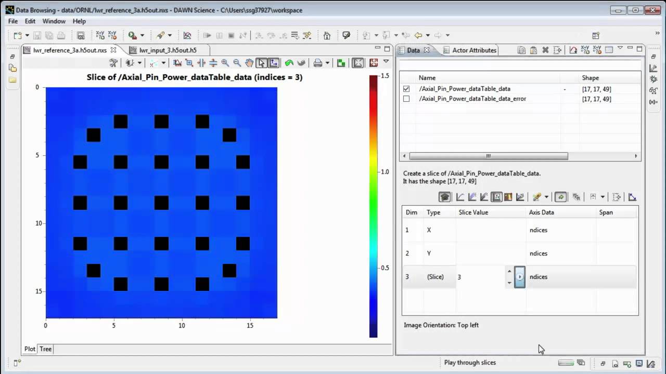The image size is (666, 374).
Task: Toggle the green arrow automatic update button
Action: pos(560,197)
